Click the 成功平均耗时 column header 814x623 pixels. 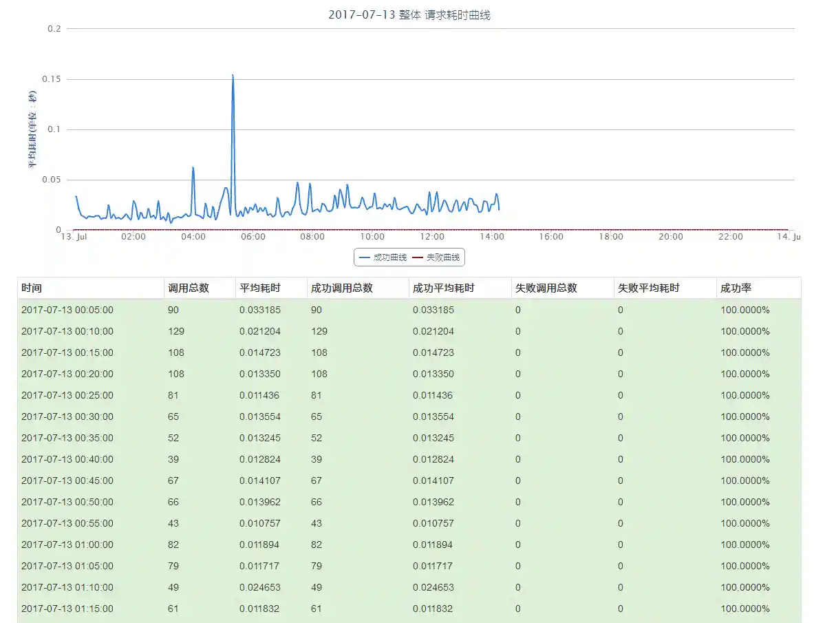click(x=444, y=288)
